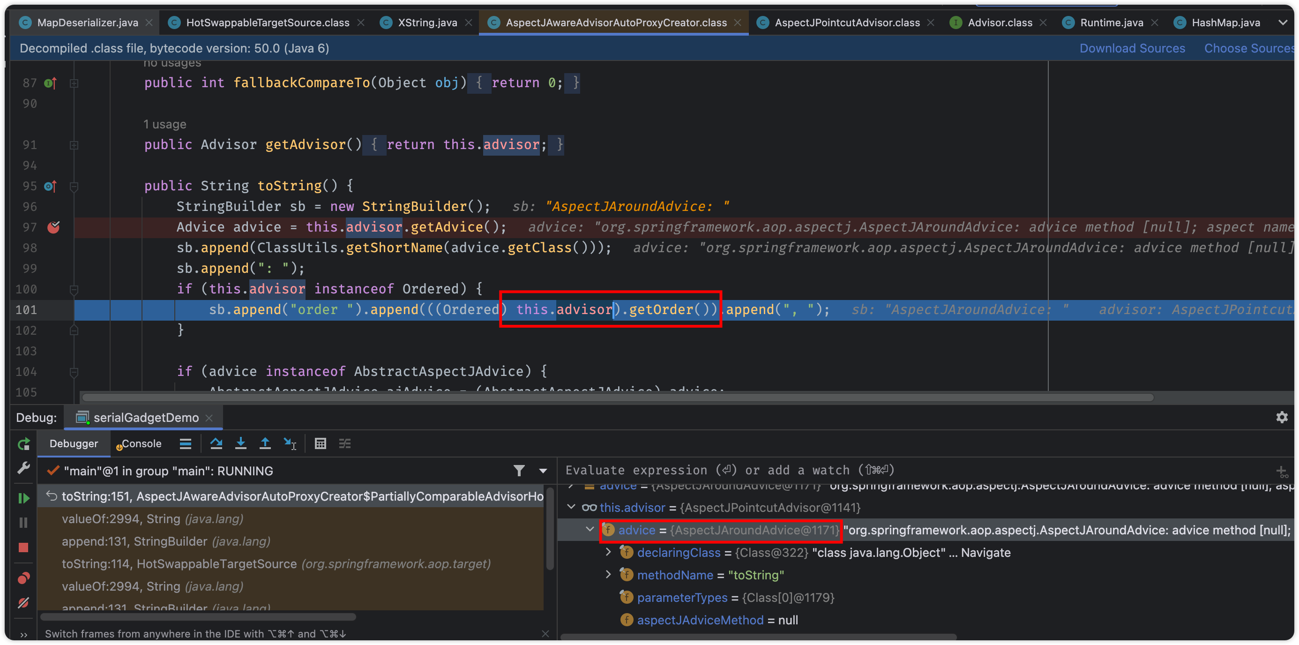
Task: Collapse the this.advisor variable node
Action: click(x=571, y=507)
